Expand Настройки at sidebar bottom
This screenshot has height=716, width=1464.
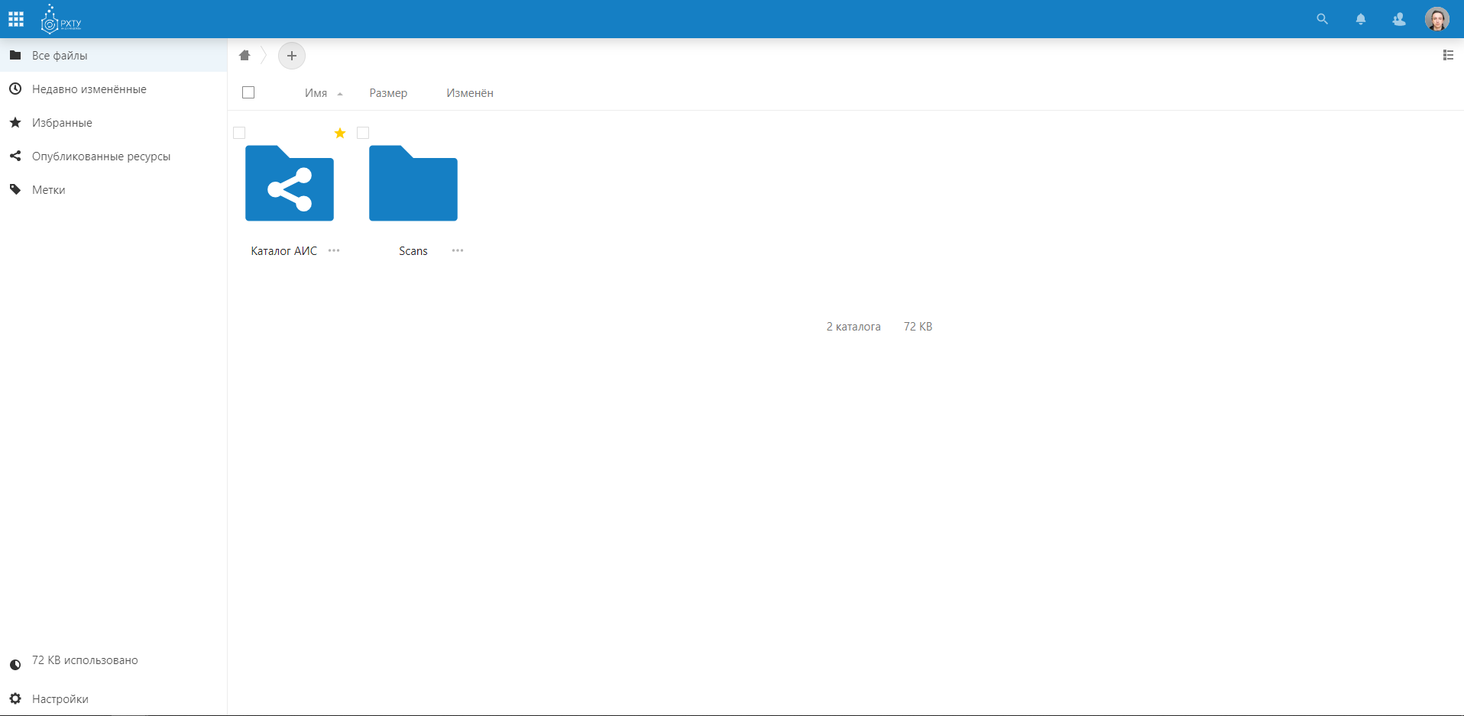pos(60,698)
